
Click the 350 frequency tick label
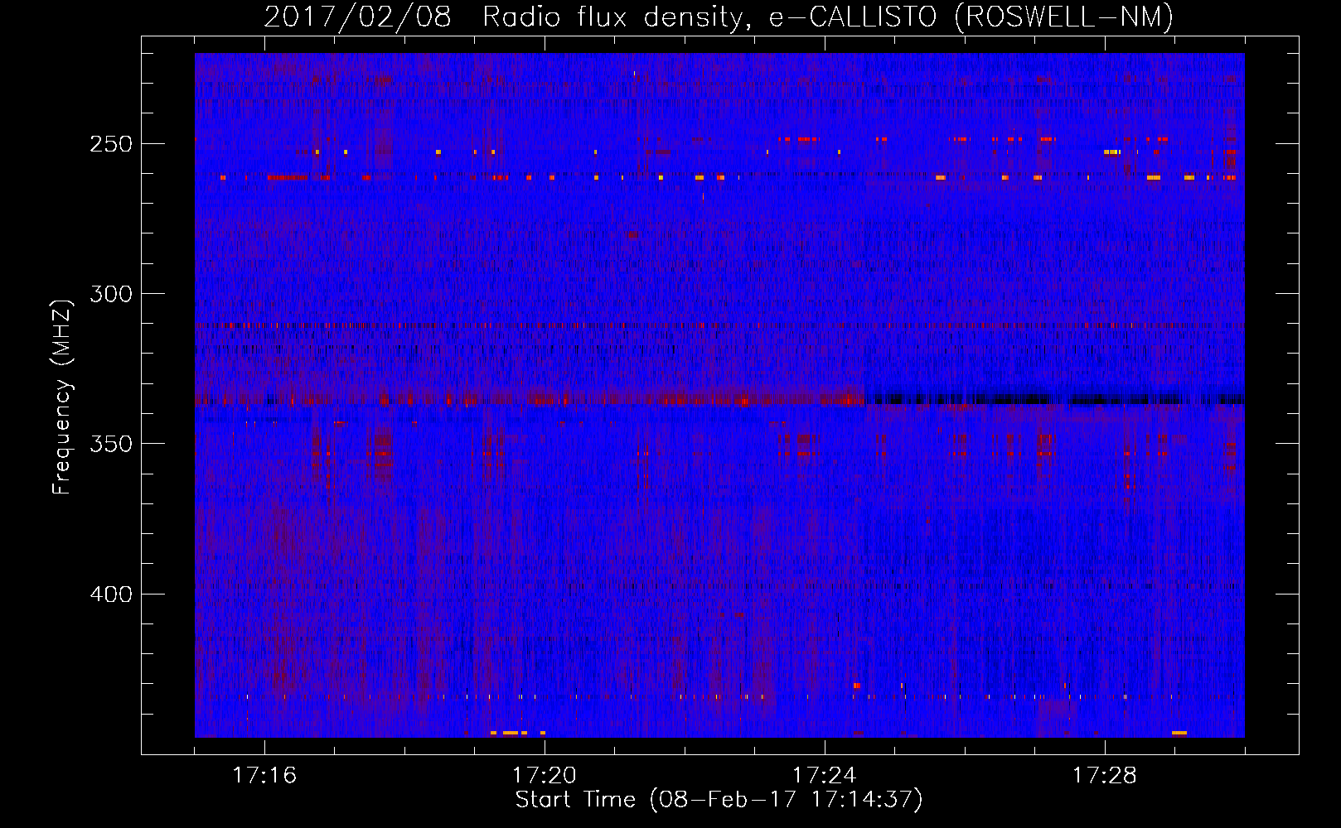[111, 444]
